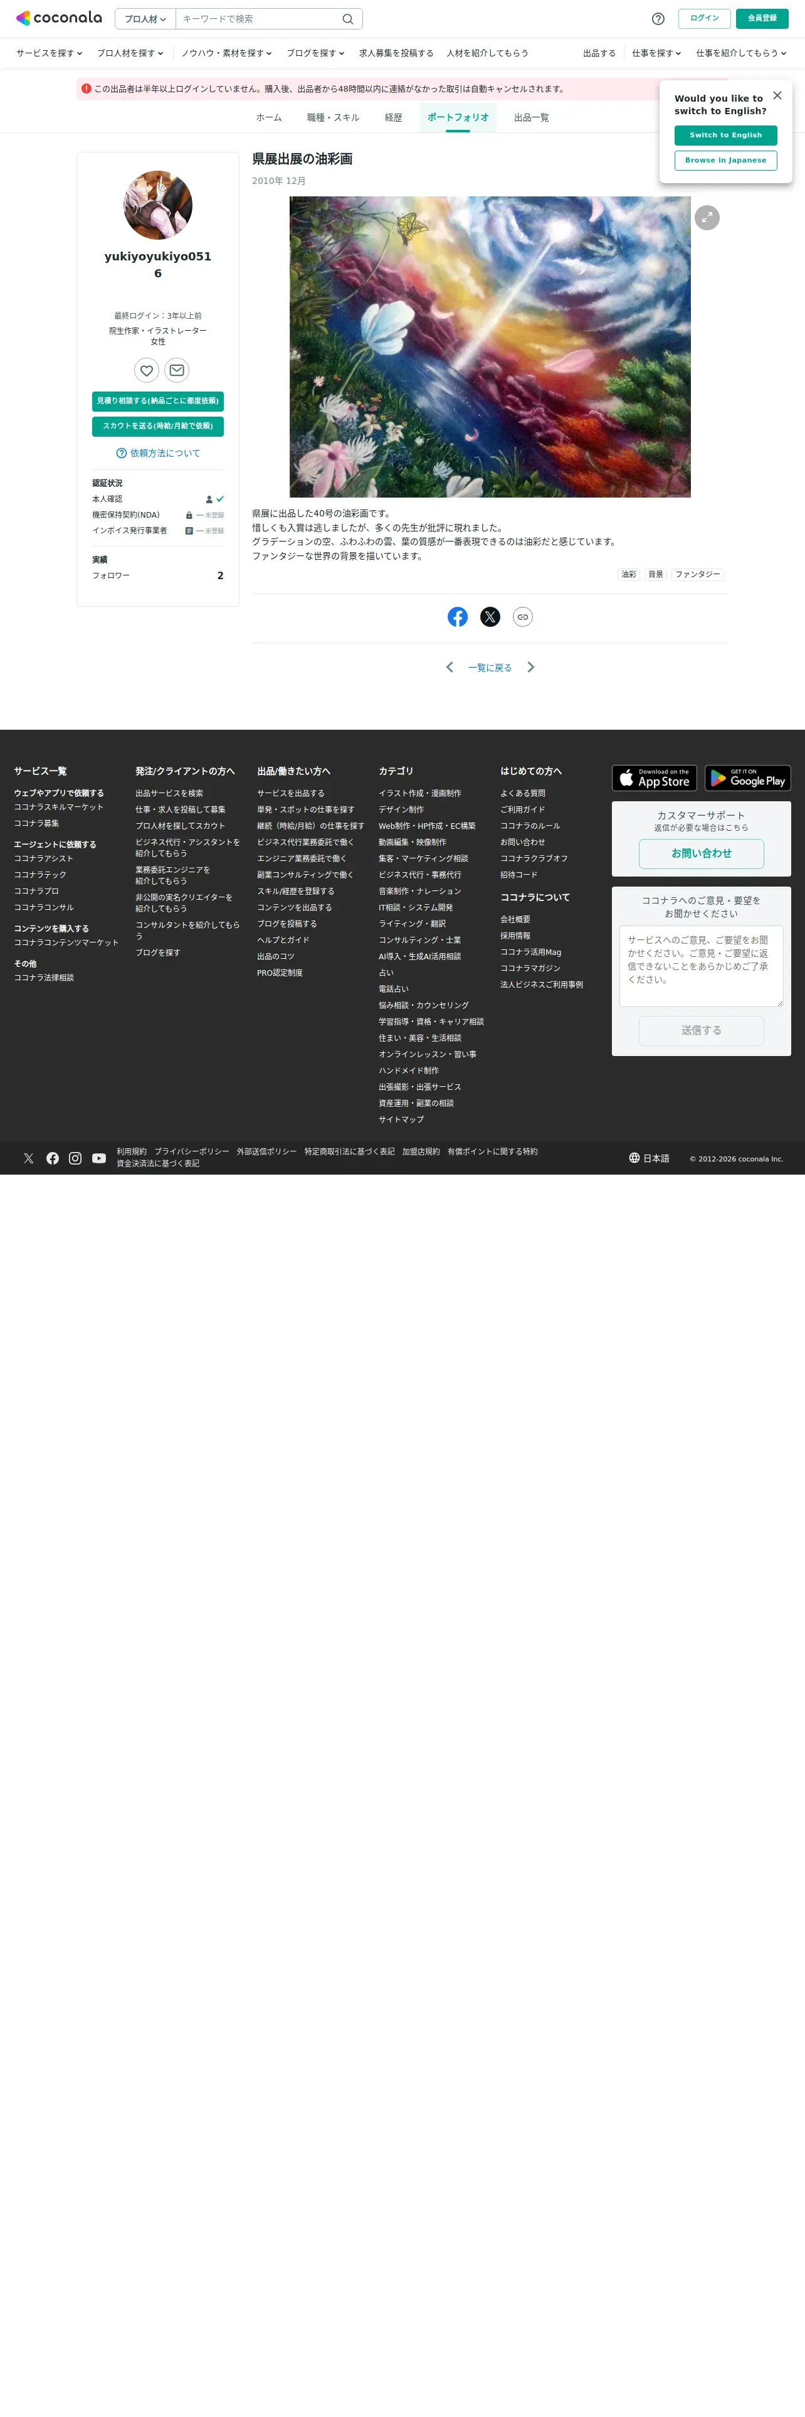
Task: Click the 依頼方法について help link
Action: point(157,453)
